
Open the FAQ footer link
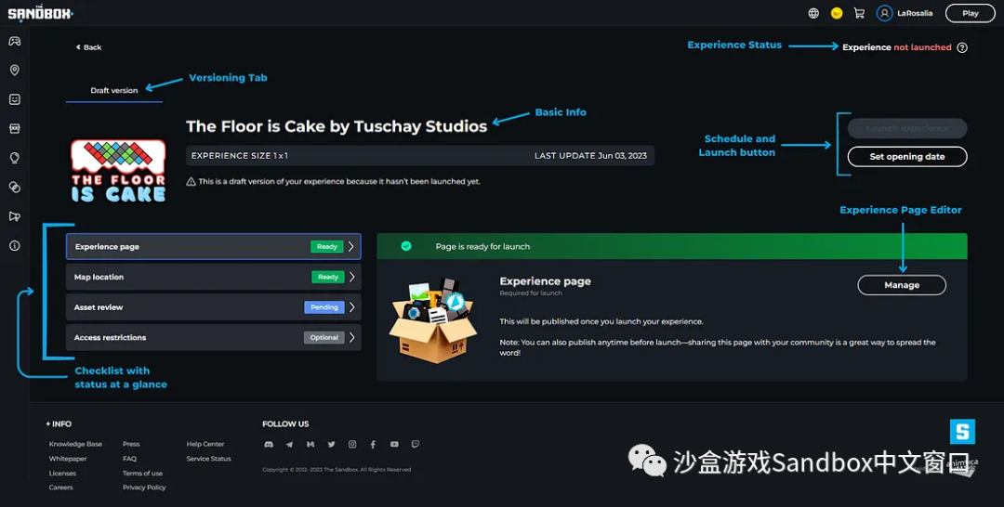[129, 459]
